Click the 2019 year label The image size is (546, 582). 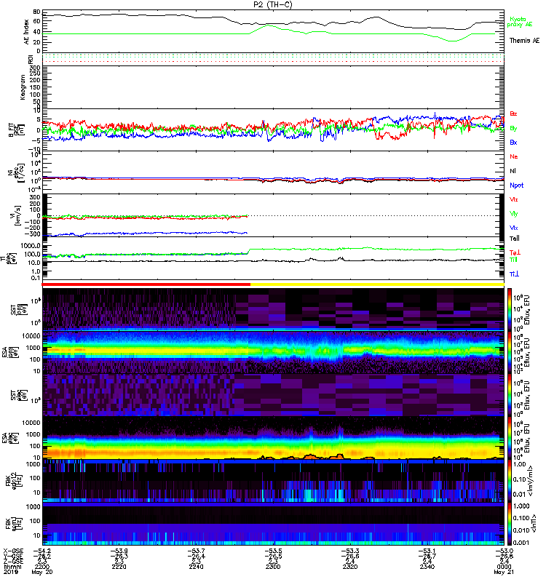click(x=11, y=572)
